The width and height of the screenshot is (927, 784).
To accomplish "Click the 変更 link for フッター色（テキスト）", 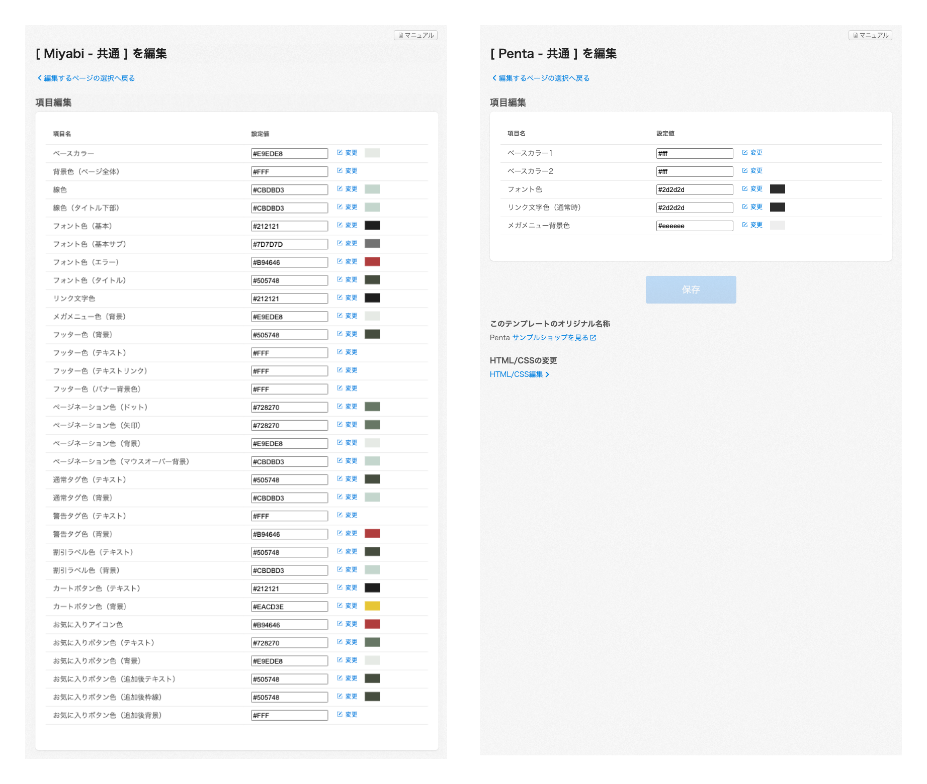I will tap(351, 352).
